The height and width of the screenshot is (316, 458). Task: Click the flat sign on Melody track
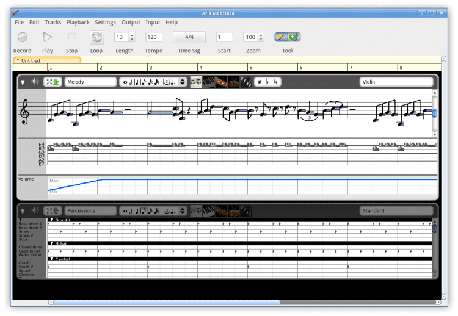267,82
